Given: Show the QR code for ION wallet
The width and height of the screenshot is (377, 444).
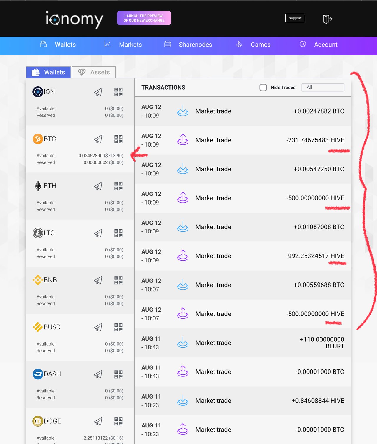Looking at the screenshot, I should coord(118,92).
